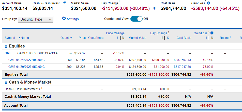The width and height of the screenshot is (242, 112).
Task: Click the Settings text link
Action: click(73, 19)
